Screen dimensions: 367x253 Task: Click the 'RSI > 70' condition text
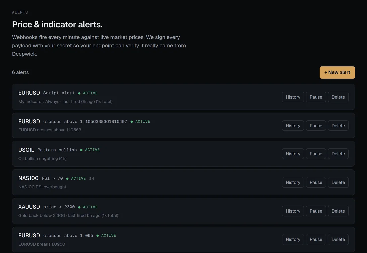52,178
